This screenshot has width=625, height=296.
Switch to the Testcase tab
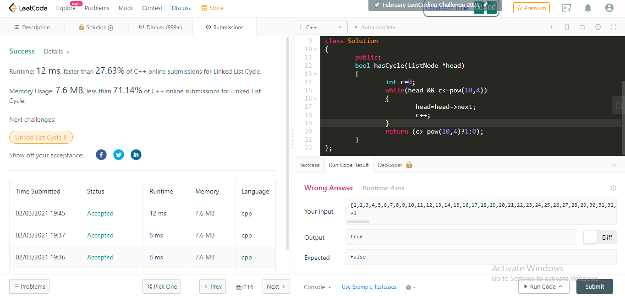point(310,165)
